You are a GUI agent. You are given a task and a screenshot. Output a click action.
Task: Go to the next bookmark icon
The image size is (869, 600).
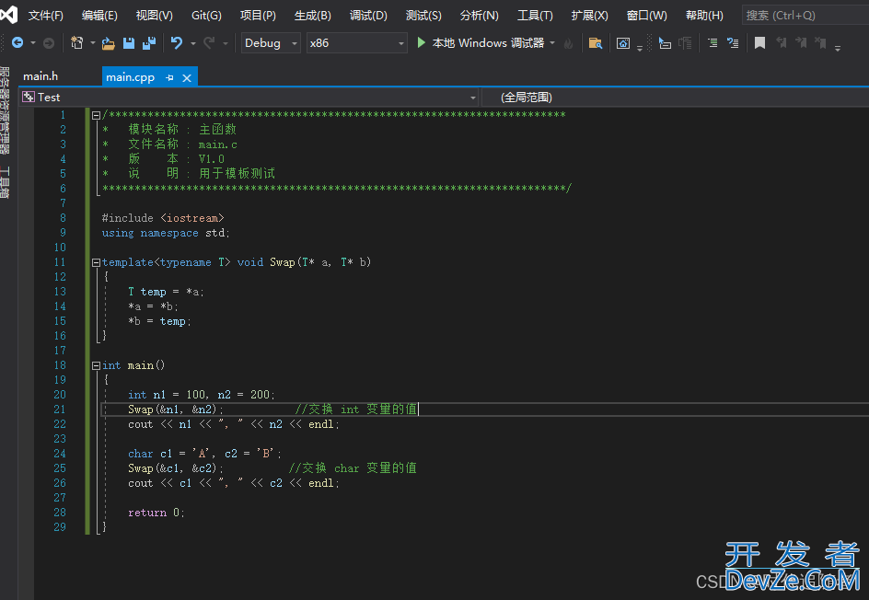(x=802, y=42)
